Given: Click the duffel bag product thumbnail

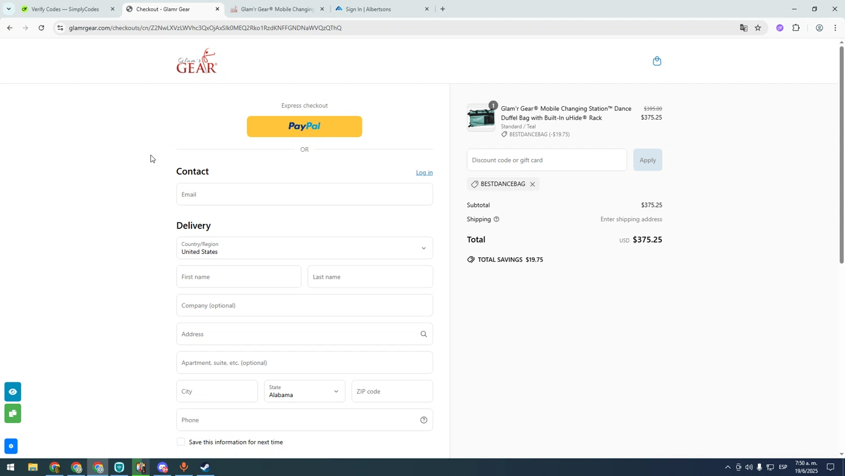Looking at the screenshot, I should coord(481,117).
